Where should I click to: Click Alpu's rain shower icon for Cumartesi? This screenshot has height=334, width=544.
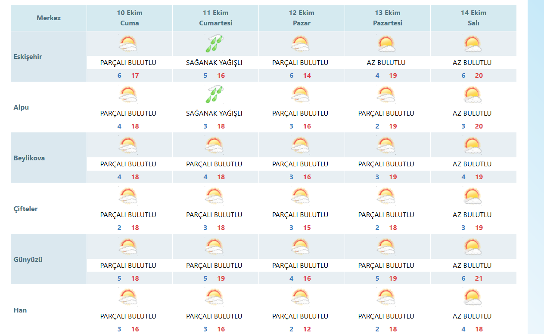click(x=214, y=94)
